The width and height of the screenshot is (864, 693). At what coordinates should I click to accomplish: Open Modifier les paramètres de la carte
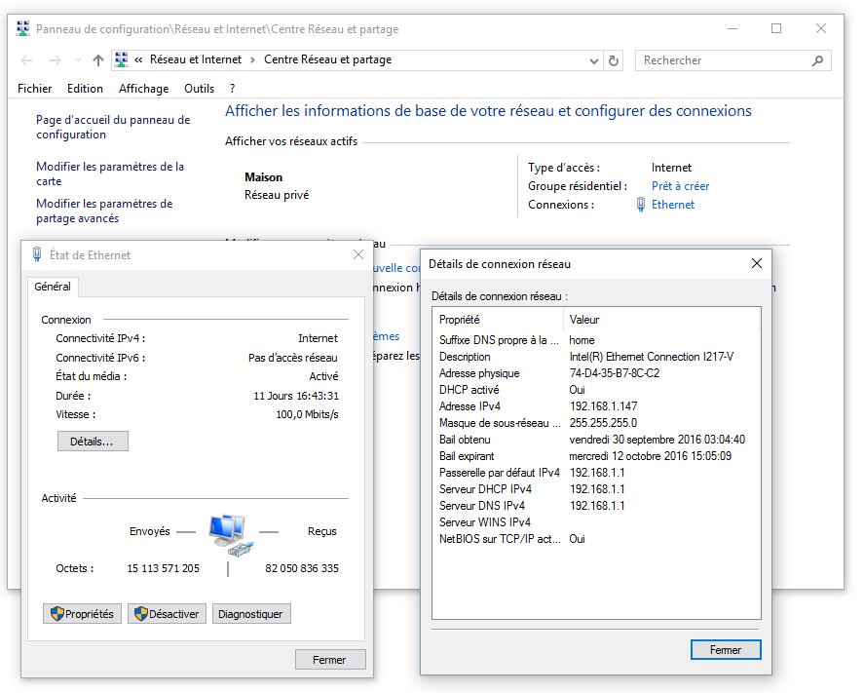pyautogui.click(x=109, y=173)
